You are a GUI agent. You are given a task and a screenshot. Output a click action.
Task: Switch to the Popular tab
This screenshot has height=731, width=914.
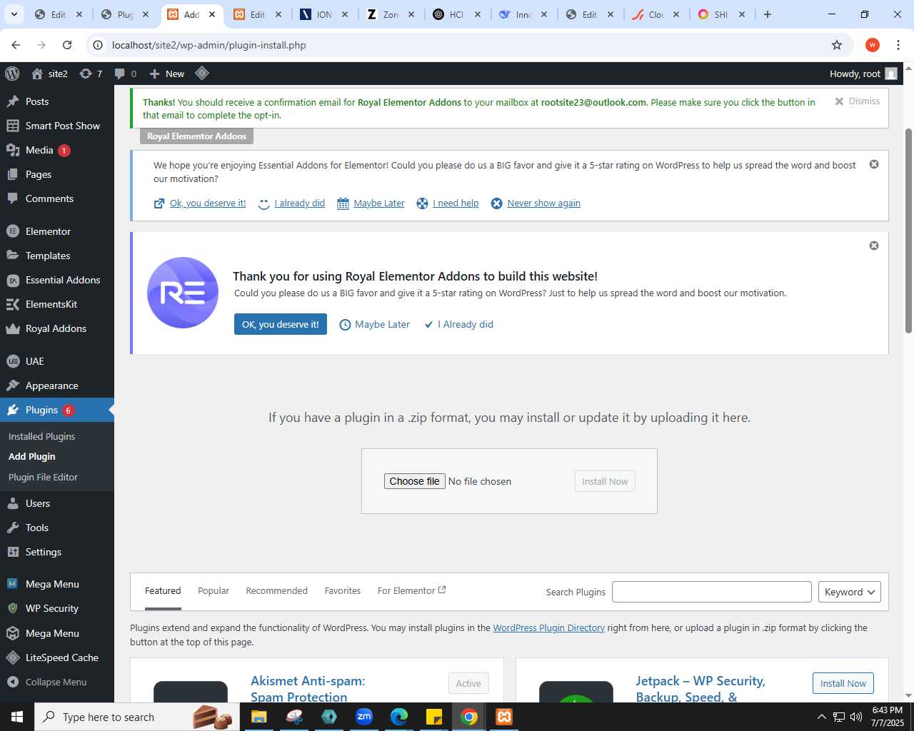214,591
